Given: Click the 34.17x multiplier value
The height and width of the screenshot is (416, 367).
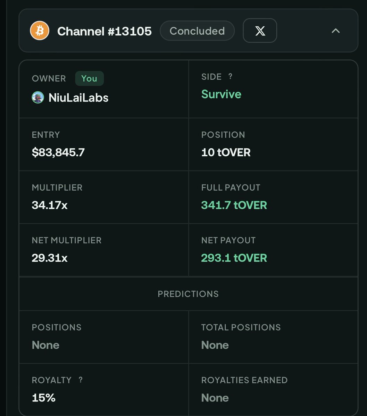Looking at the screenshot, I should [50, 205].
